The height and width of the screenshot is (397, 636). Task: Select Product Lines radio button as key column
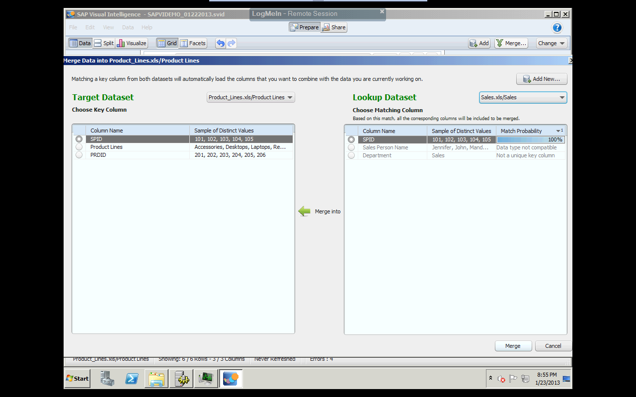pos(79,147)
